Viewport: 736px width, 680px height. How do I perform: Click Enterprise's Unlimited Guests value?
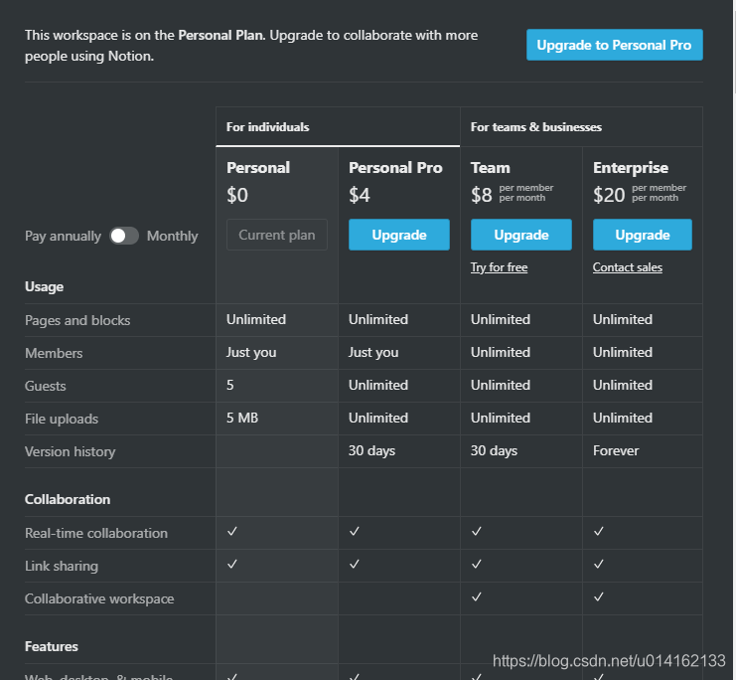pyautogui.click(x=623, y=386)
